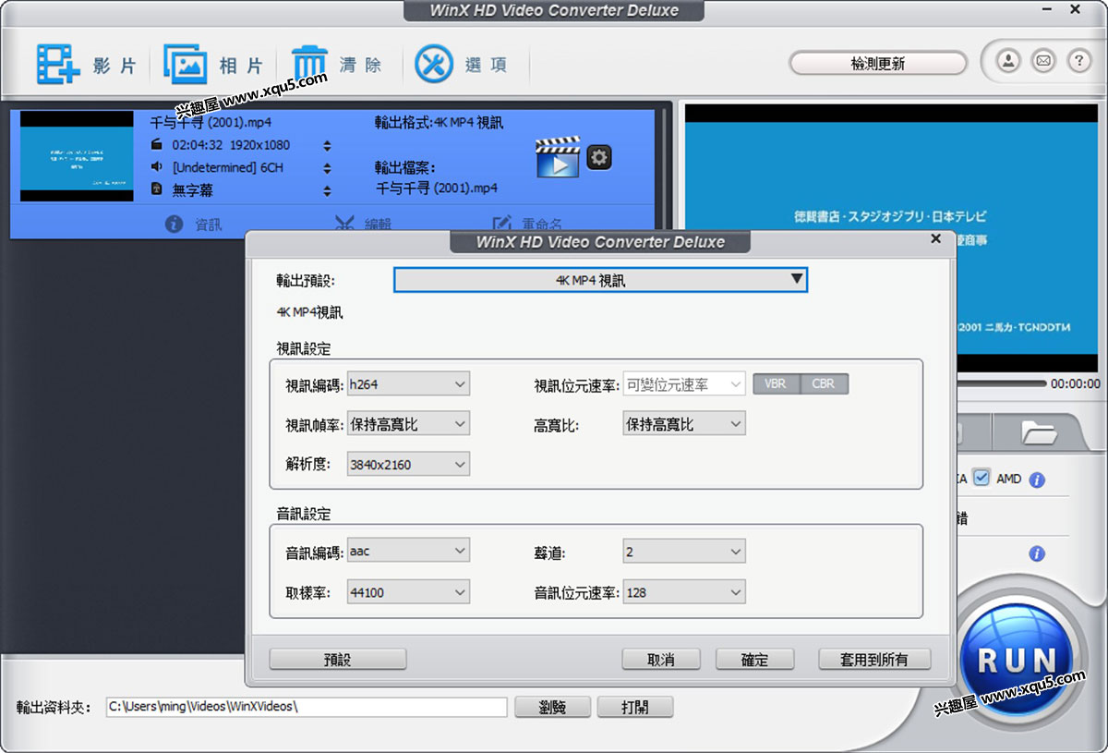This screenshot has width=1108, height=753.
Task: Click the info (資訊) icon under video
Action: pyautogui.click(x=174, y=224)
